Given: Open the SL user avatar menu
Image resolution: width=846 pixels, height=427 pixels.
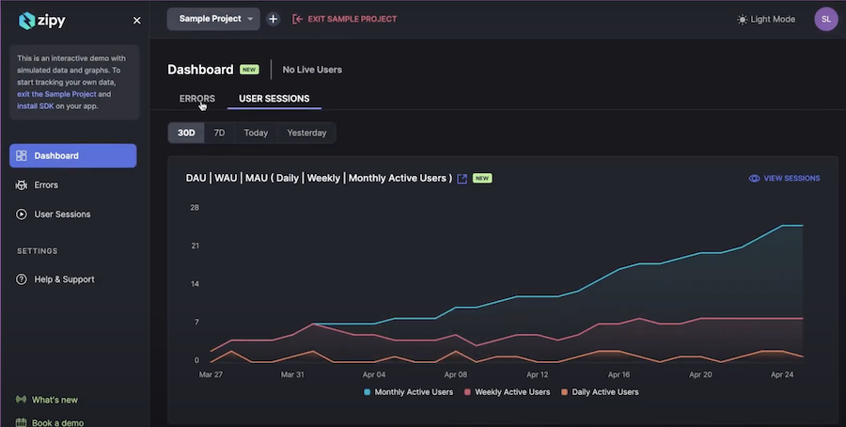Looking at the screenshot, I should [x=825, y=19].
